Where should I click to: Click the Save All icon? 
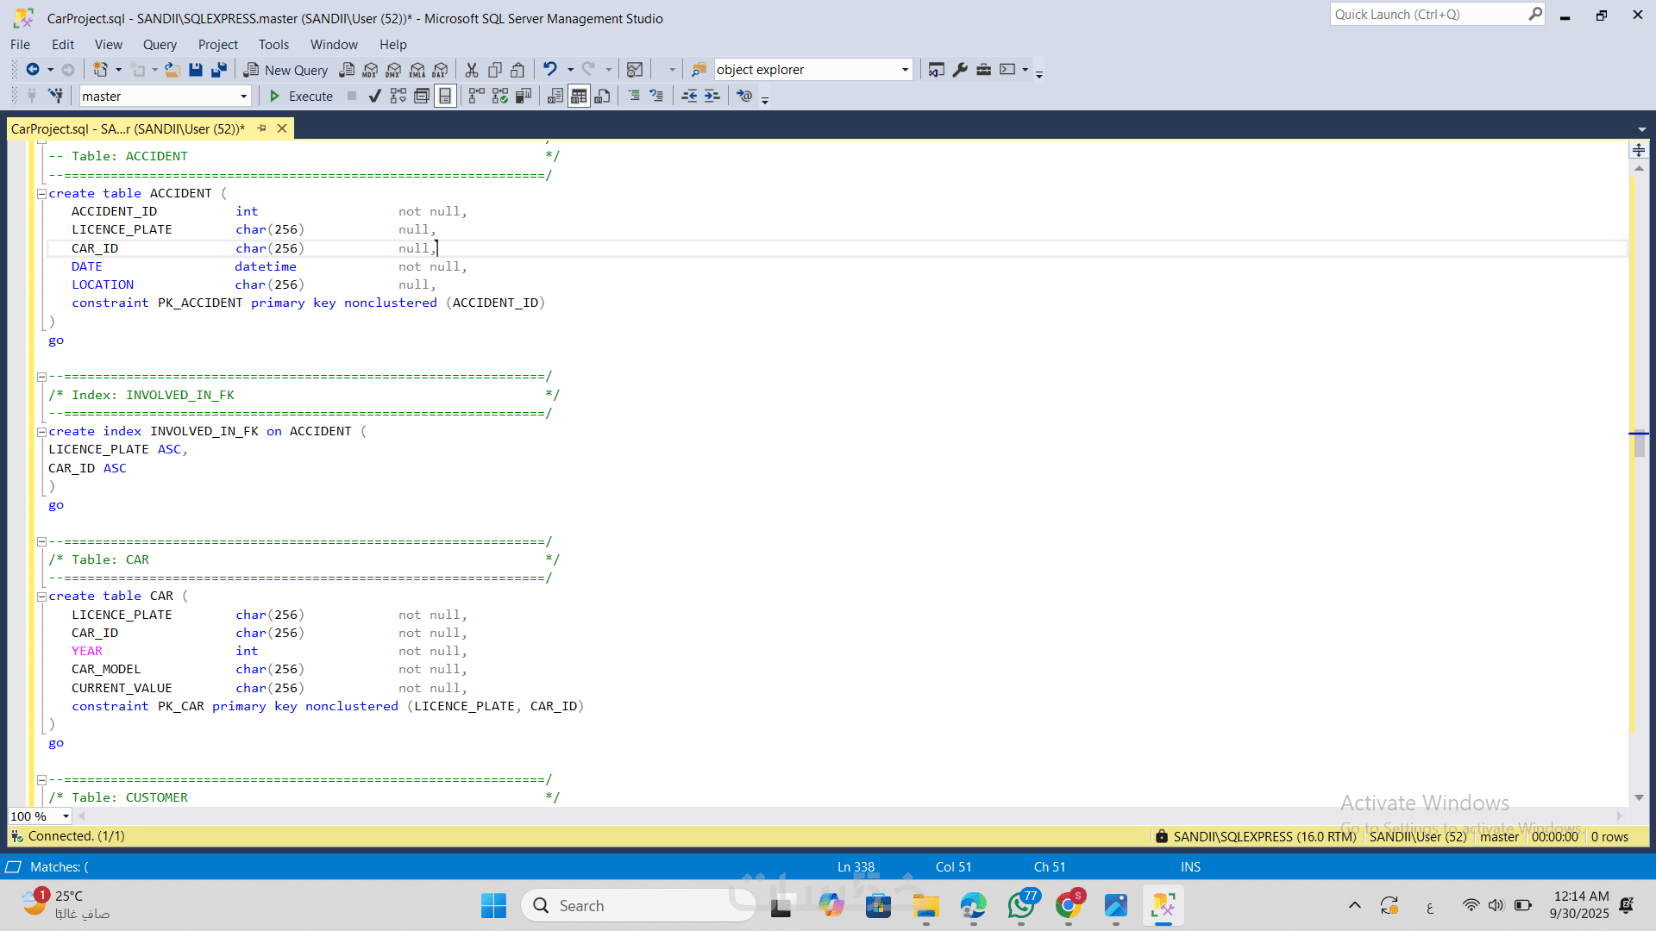pyautogui.click(x=219, y=70)
